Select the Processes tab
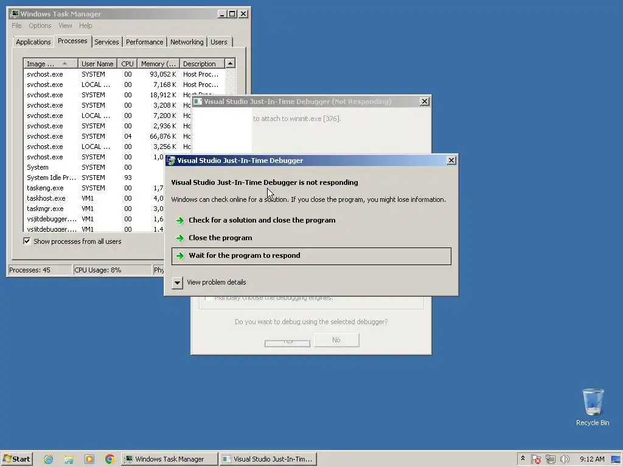The width and height of the screenshot is (623, 467). click(x=72, y=41)
